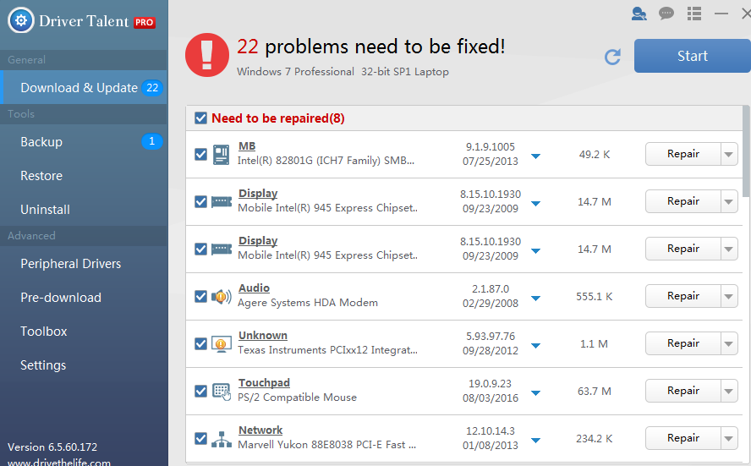Open the user account icon
The image size is (751, 466).
click(x=639, y=14)
